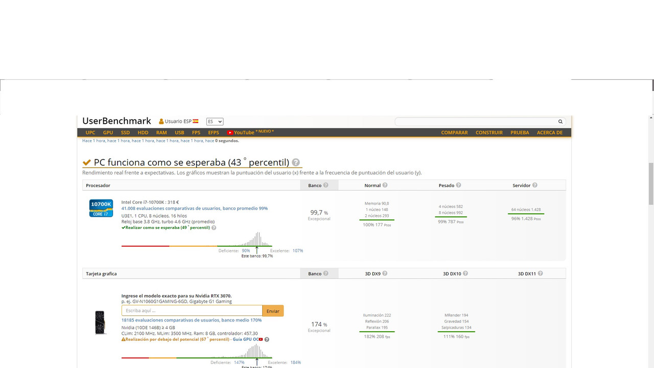Open the Intel Core i7-10700K link
Screen dimensions: 654x368
point(150,202)
